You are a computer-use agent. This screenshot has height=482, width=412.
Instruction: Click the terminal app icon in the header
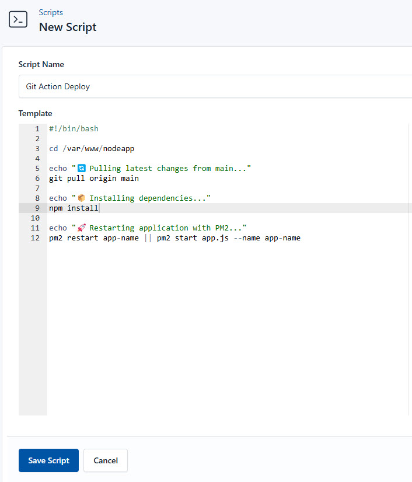18,19
